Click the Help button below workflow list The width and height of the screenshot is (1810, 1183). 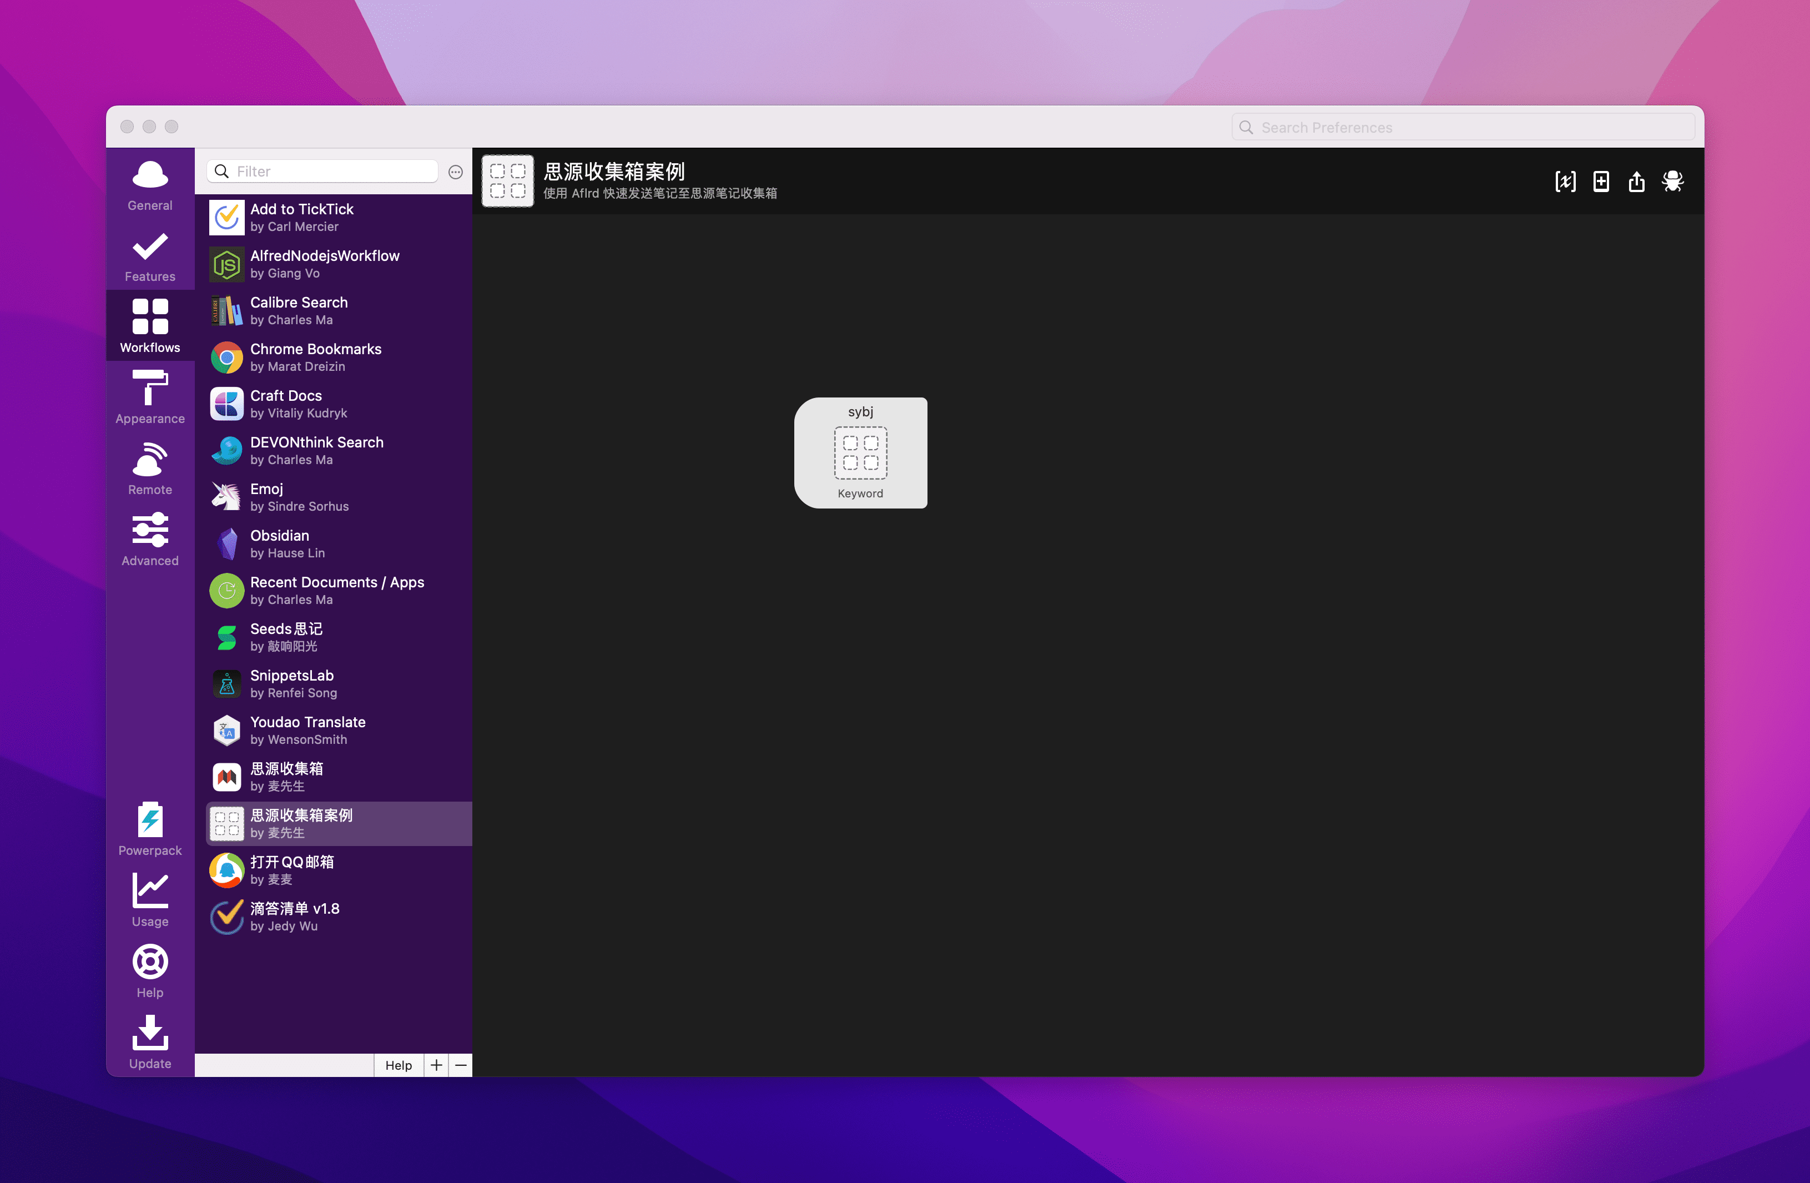(398, 1065)
